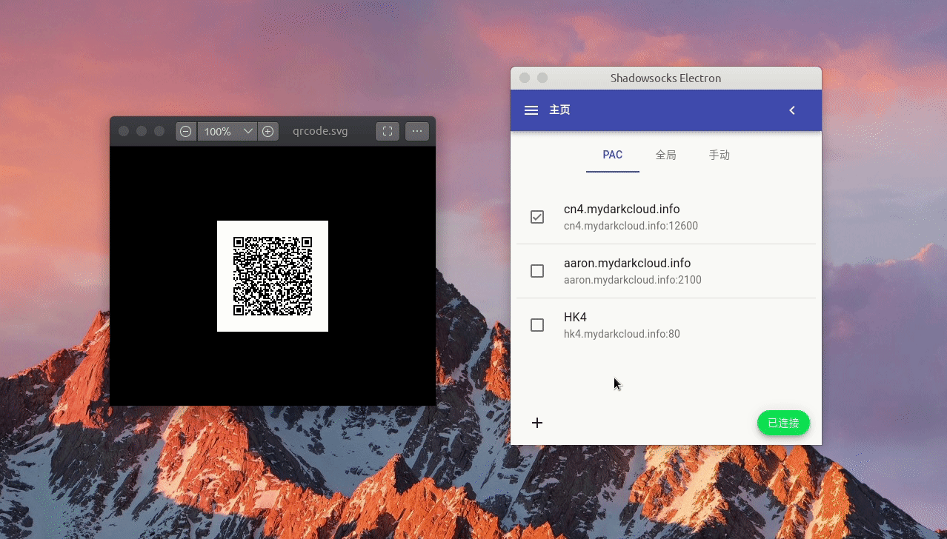The width and height of the screenshot is (947, 539).
Task: Click the QR code image
Action: click(x=273, y=276)
